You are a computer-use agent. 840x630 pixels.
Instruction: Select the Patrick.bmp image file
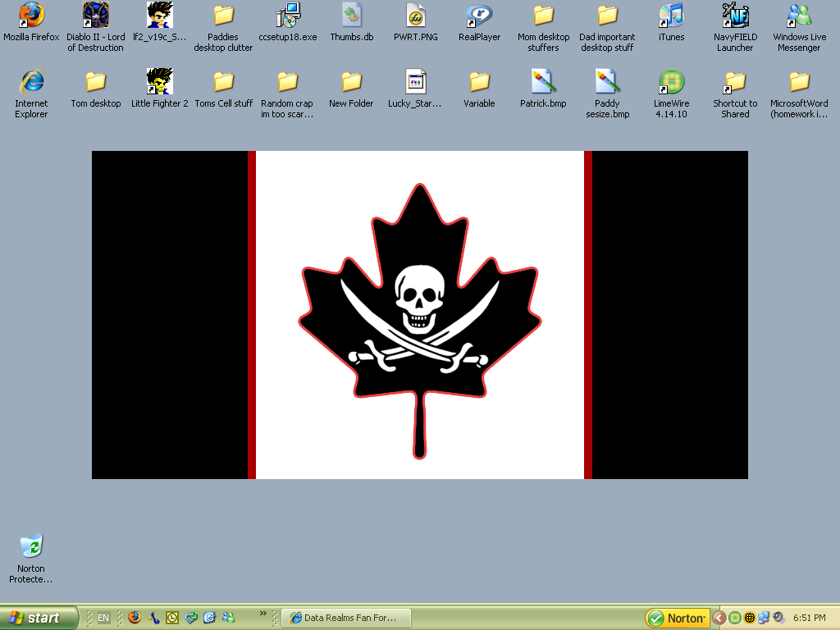coord(543,82)
